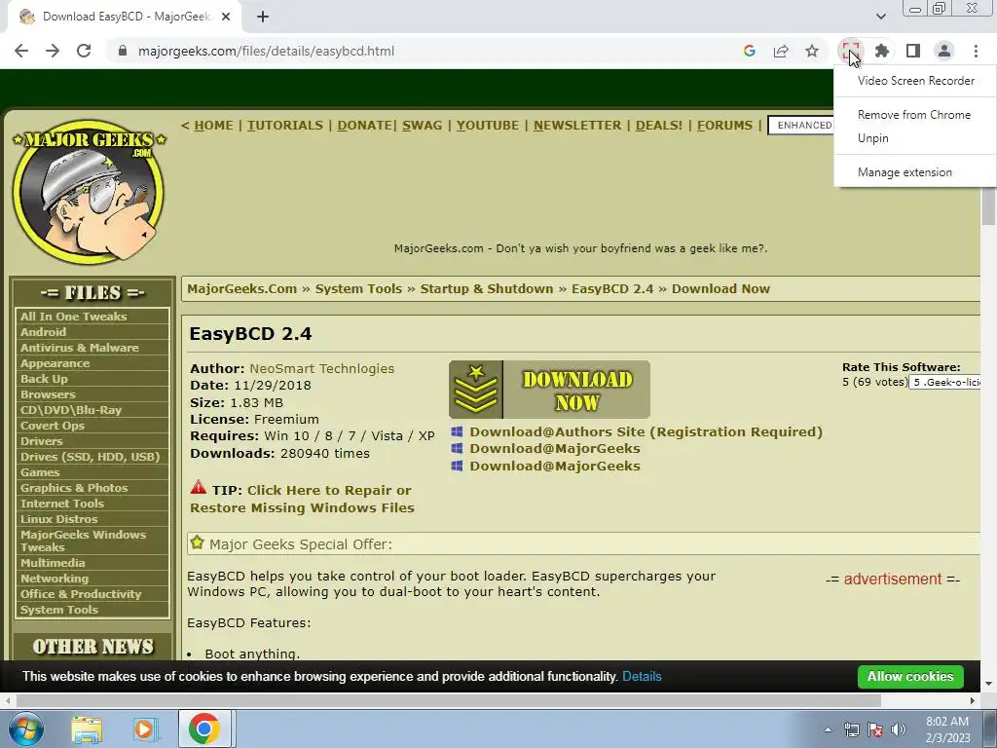The image size is (997, 748).
Task: Share this page using the share icon
Action: coord(781,51)
